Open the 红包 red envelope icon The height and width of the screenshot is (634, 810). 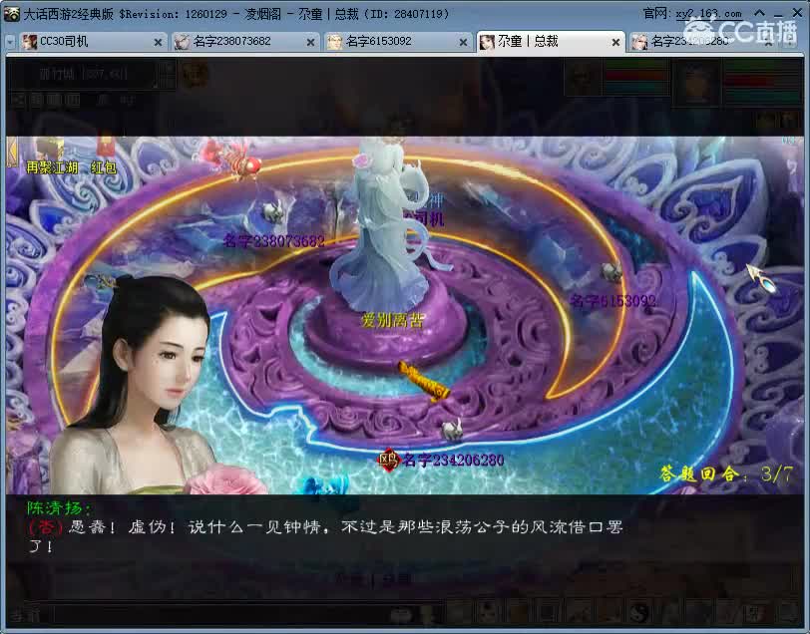pyautogui.click(x=104, y=156)
